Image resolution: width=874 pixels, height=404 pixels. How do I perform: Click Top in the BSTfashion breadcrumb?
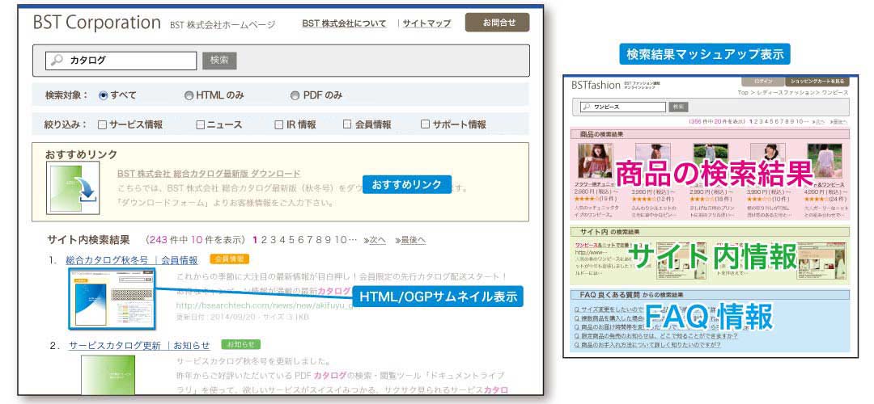point(742,92)
